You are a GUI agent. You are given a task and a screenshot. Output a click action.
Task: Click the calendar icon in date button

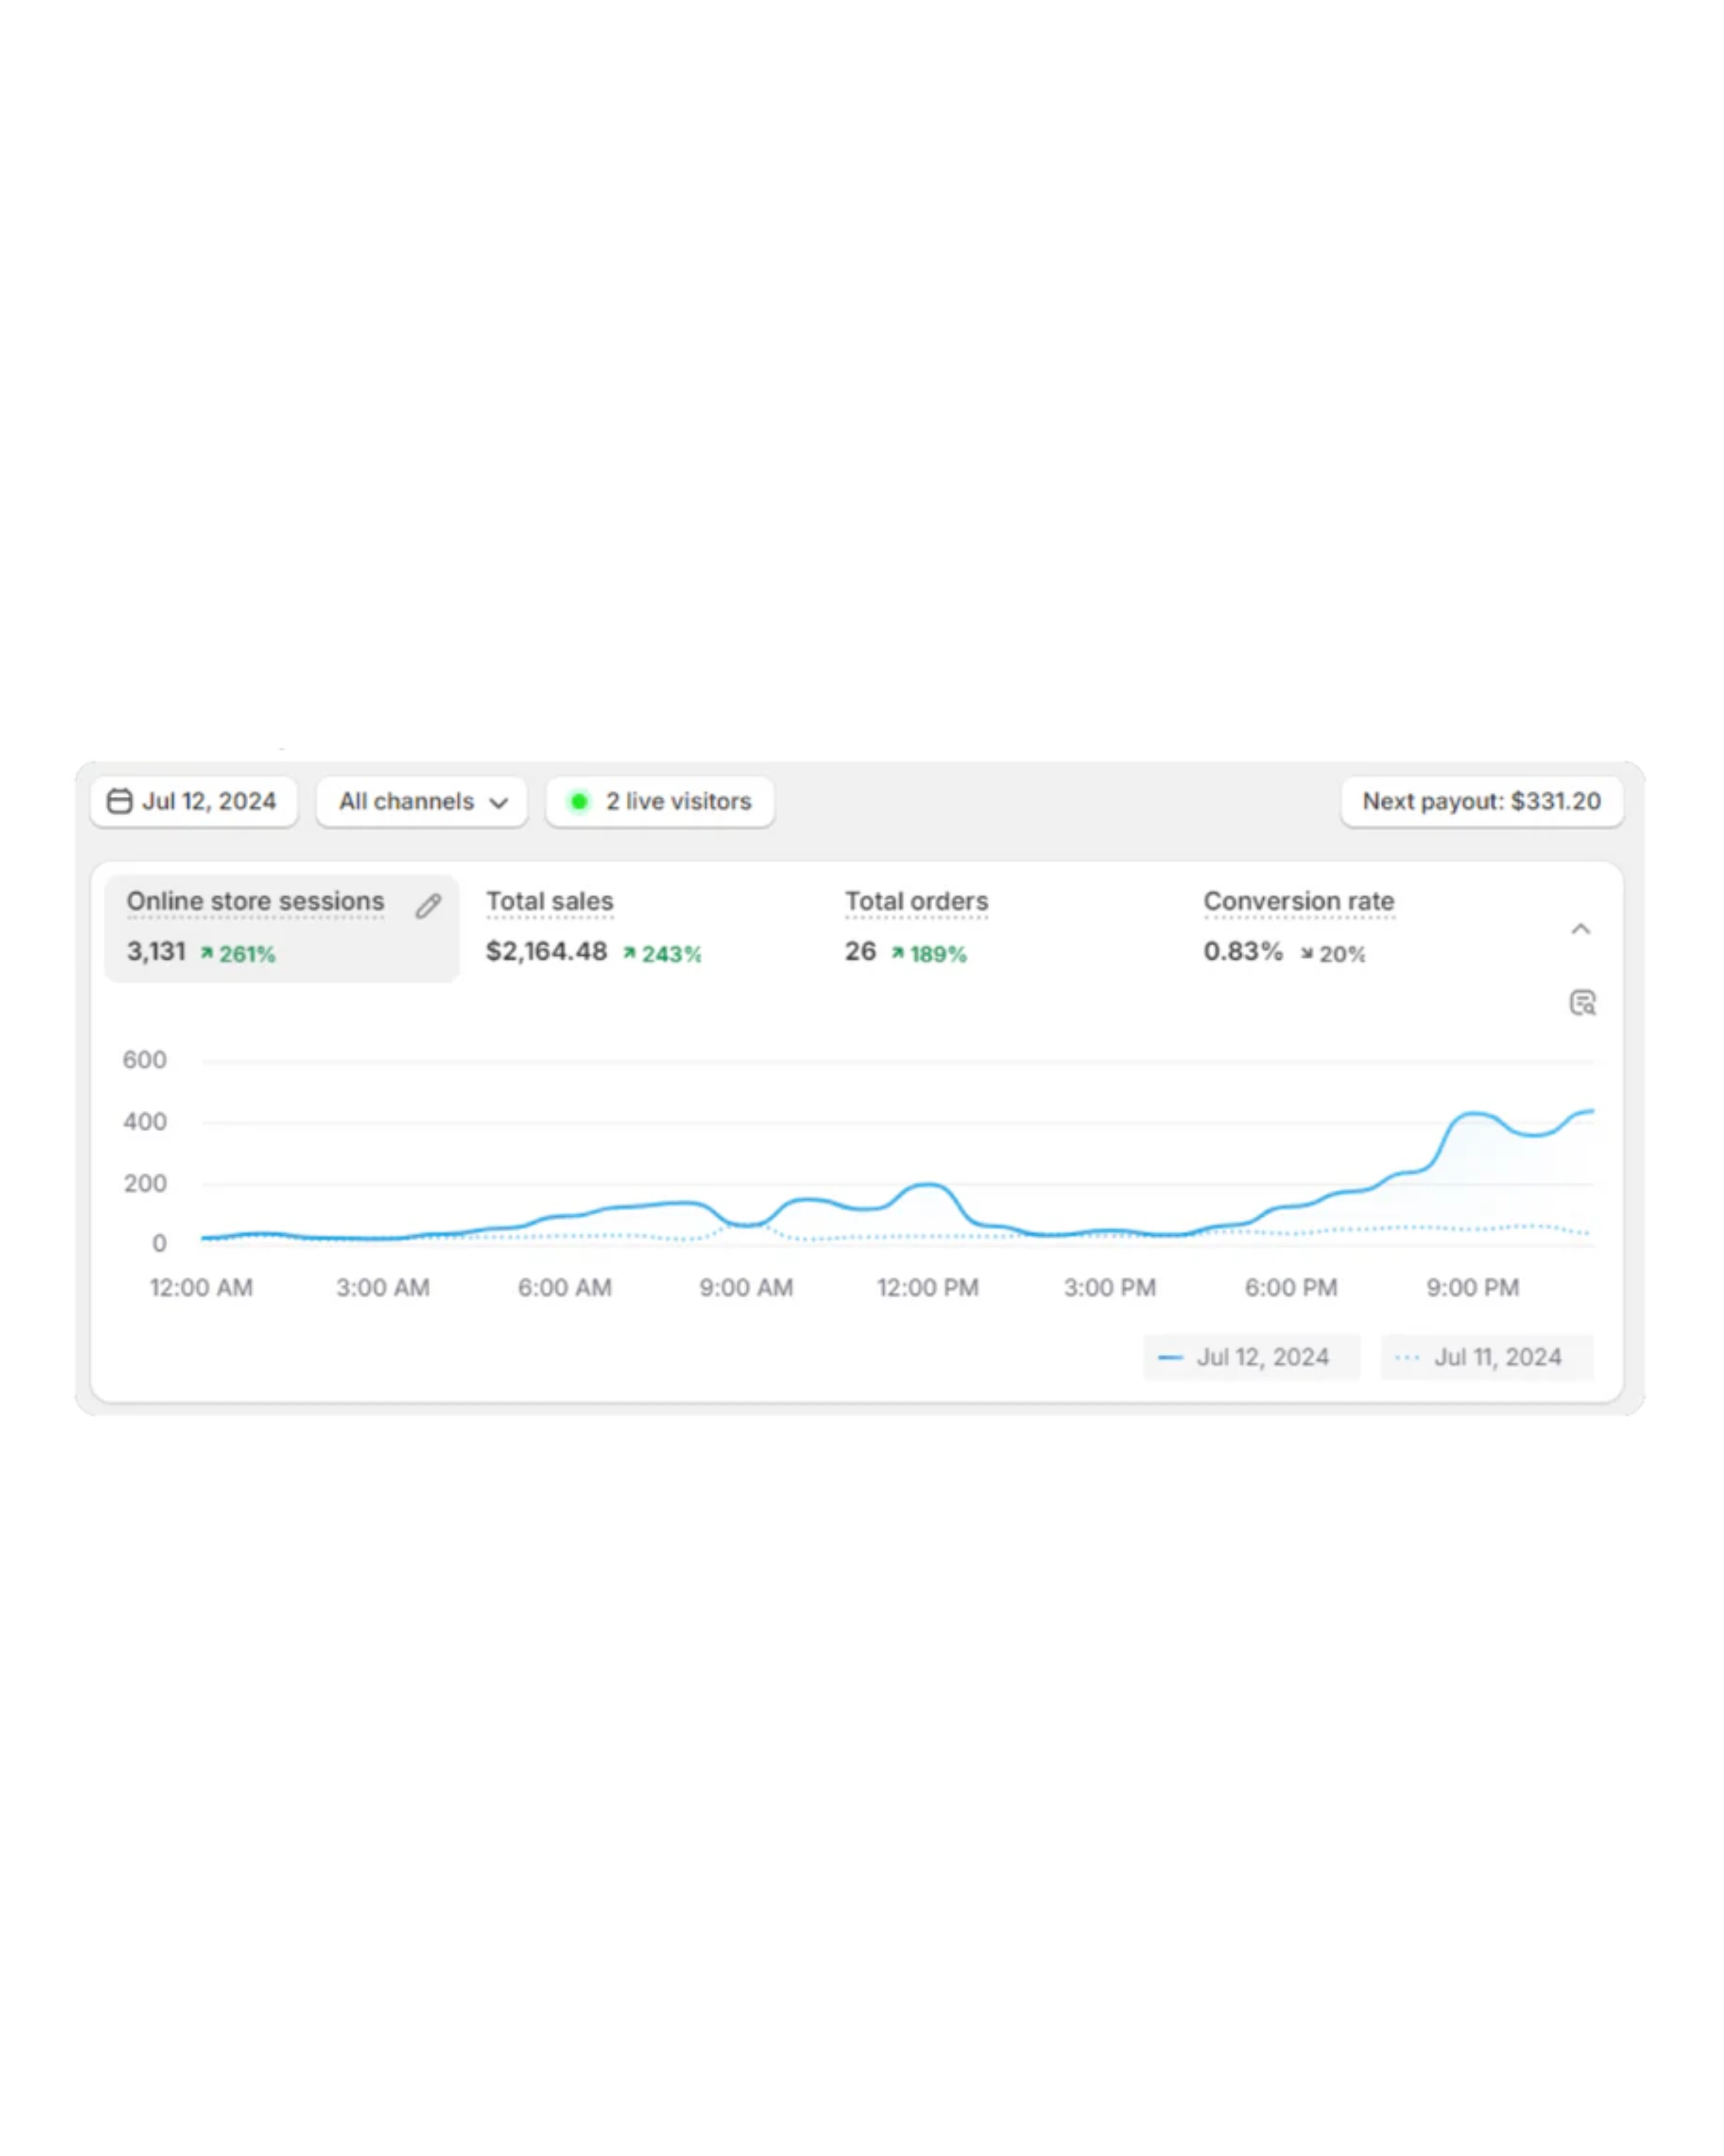119,801
